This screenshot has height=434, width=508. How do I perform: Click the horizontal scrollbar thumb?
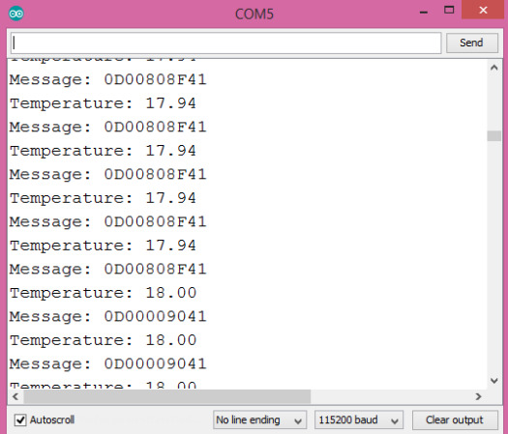pos(167,396)
